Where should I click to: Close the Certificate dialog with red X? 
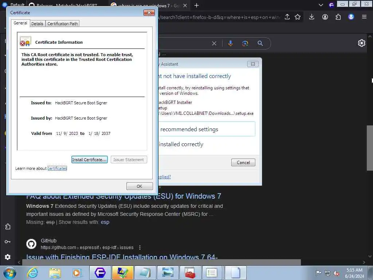149,13
